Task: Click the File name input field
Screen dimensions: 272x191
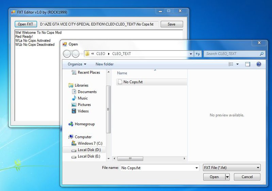Action: pos(157,168)
